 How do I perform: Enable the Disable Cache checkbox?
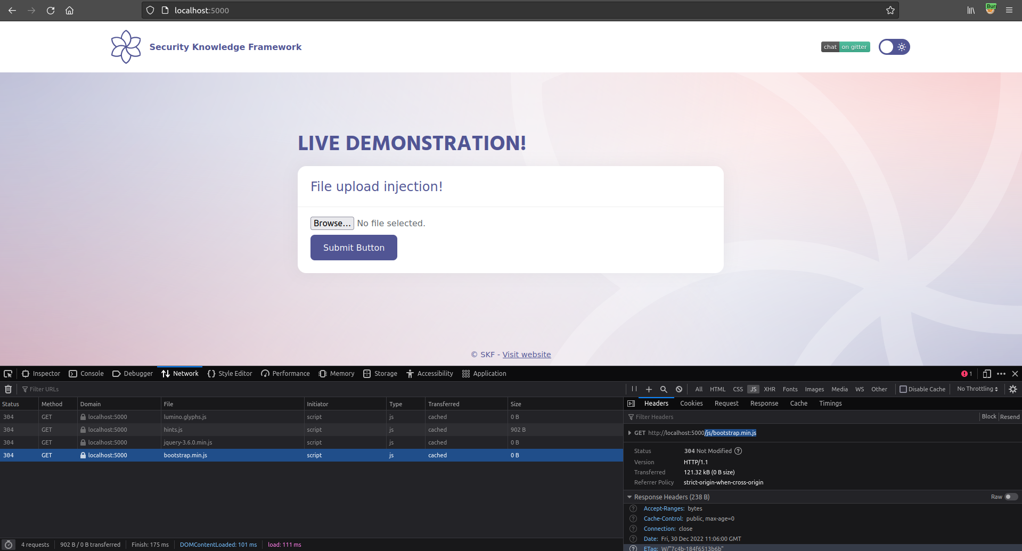point(903,389)
